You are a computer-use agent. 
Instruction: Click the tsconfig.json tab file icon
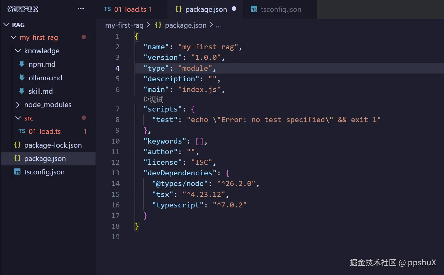(254, 9)
